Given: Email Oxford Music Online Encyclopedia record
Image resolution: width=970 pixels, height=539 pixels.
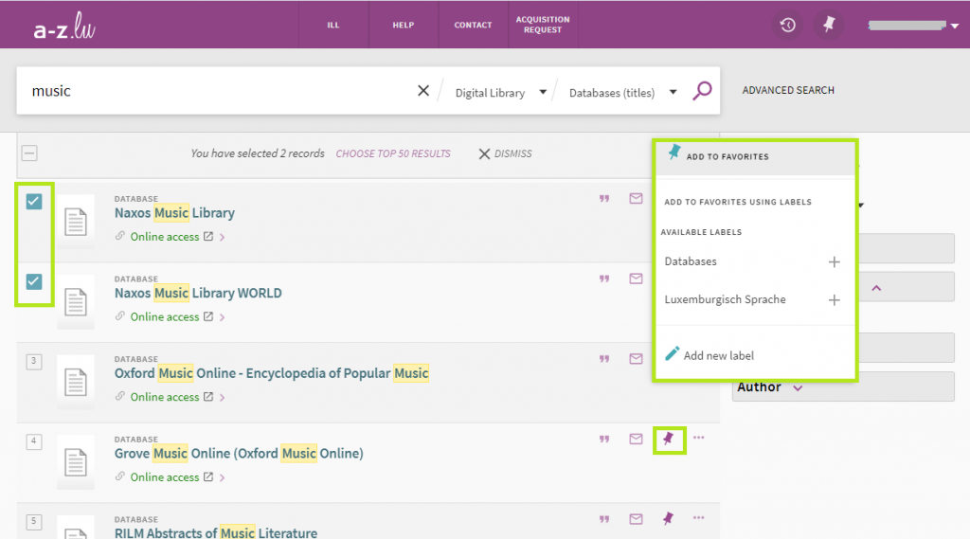Looking at the screenshot, I should [x=636, y=359].
